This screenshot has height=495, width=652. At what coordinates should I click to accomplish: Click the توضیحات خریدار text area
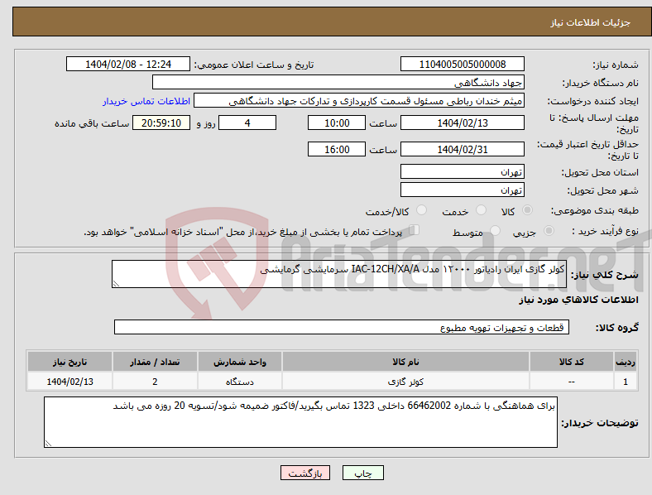point(300,422)
